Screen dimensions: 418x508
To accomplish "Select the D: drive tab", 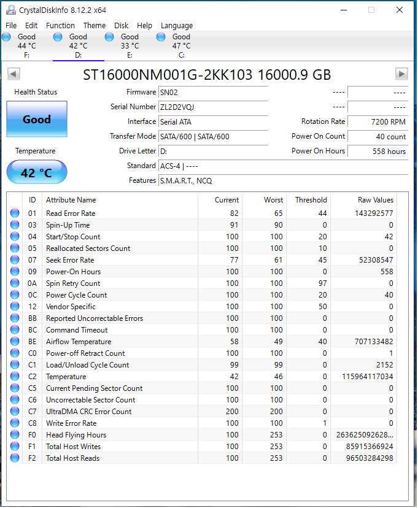I will (78, 45).
